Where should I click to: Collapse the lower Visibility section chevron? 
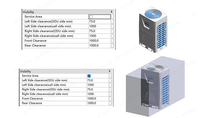coord(109,71)
